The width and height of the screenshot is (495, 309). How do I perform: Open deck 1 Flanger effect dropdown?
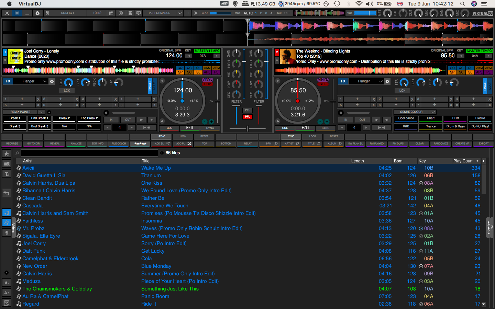click(x=45, y=81)
